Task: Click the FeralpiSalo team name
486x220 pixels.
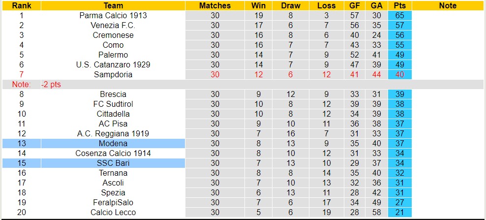Action: [x=113, y=202]
